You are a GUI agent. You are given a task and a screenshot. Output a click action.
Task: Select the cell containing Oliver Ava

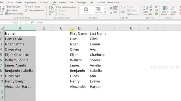20,49
